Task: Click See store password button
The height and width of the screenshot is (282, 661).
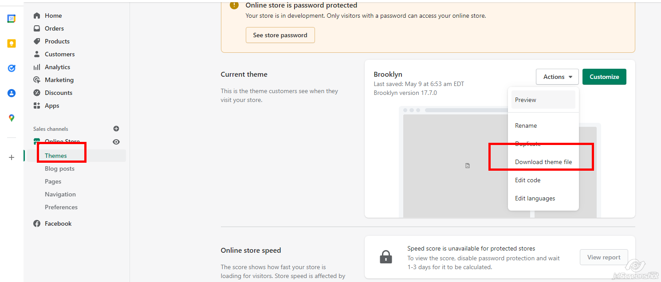Action: pyautogui.click(x=280, y=35)
